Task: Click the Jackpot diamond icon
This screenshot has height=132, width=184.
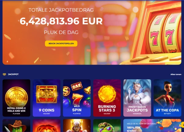Action: 4,74
